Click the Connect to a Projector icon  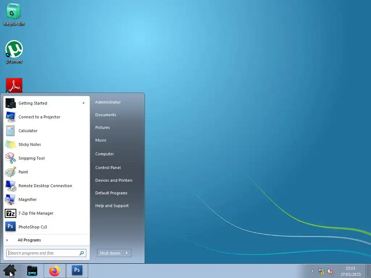(11, 117)
